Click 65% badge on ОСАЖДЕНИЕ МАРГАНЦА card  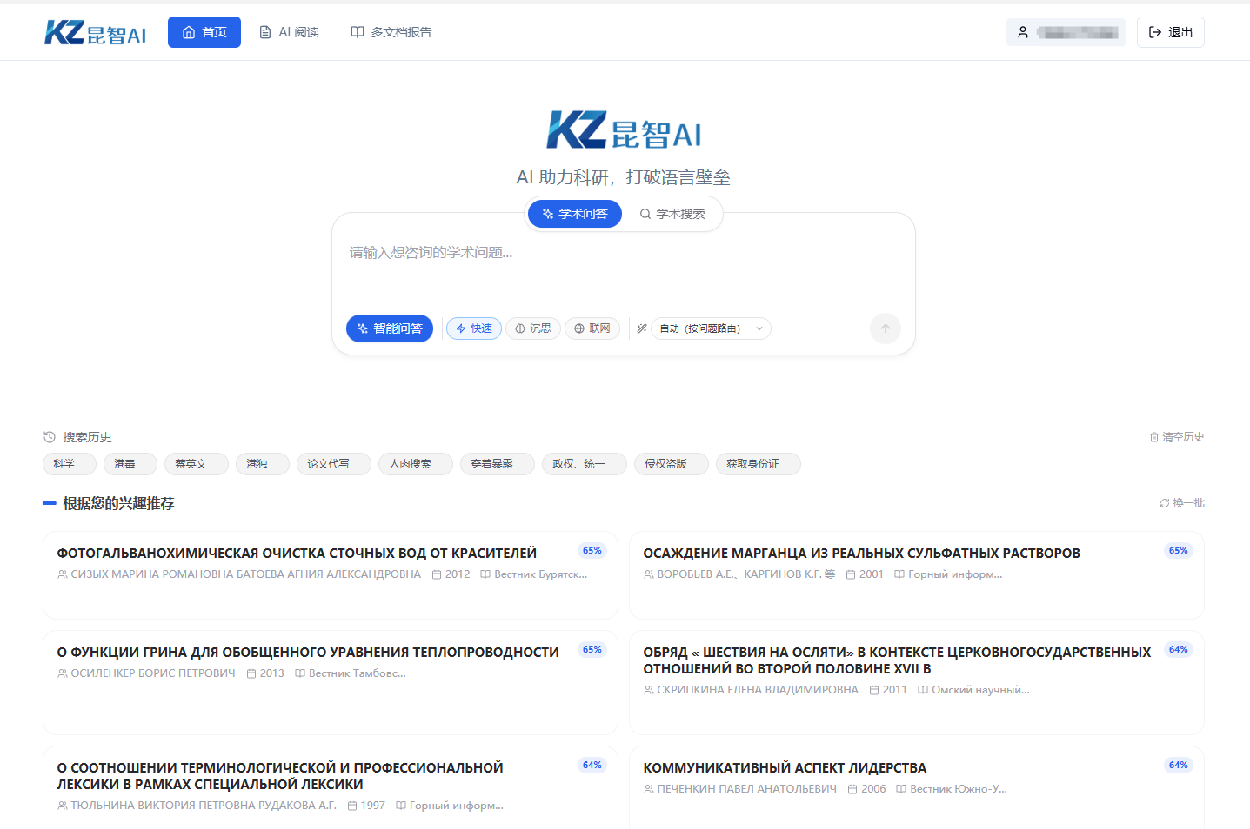(x=1179, y=551)
